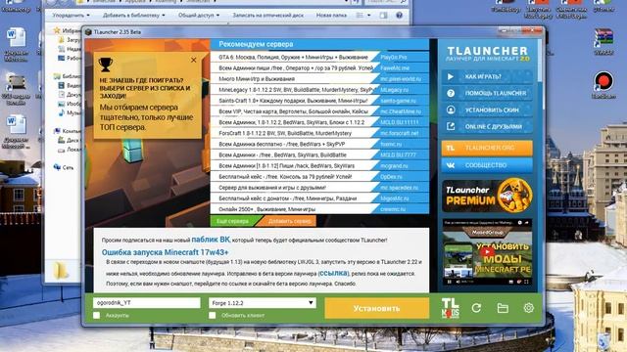Click the green 'Ещё сервера' button
The height and width of the screenshot is (352, 627).
click(232, 221)
